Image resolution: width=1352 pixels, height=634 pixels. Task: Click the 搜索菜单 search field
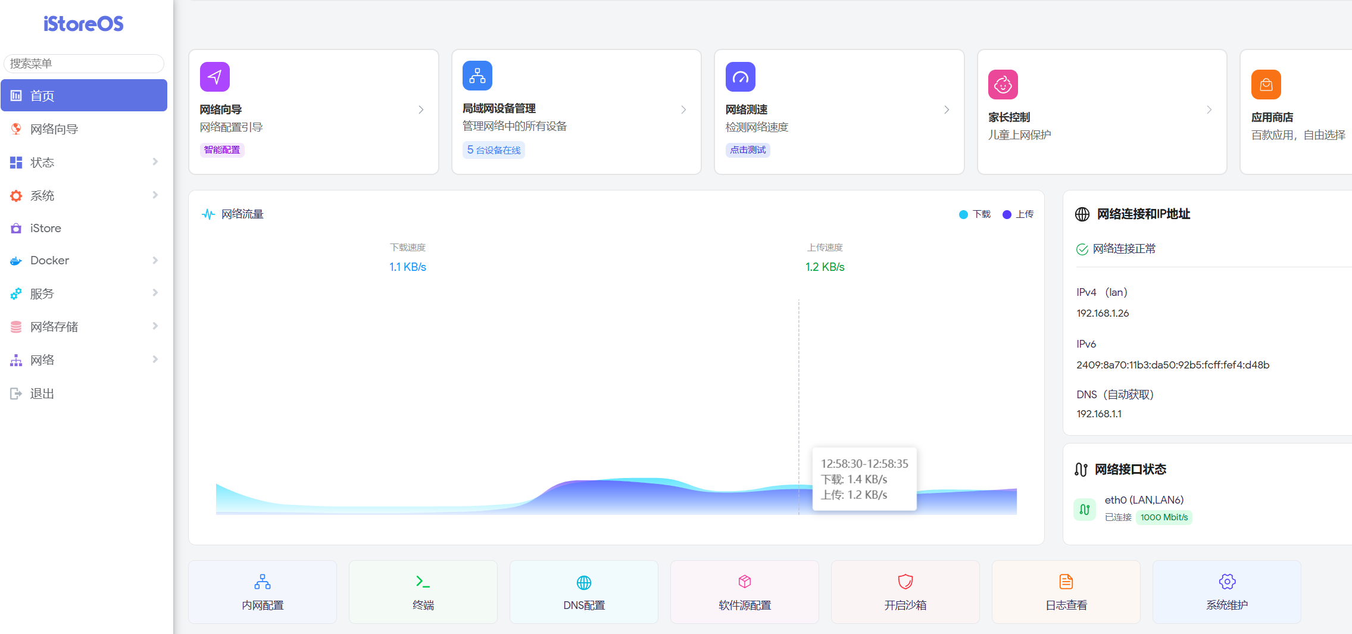(x=83, y=64)
